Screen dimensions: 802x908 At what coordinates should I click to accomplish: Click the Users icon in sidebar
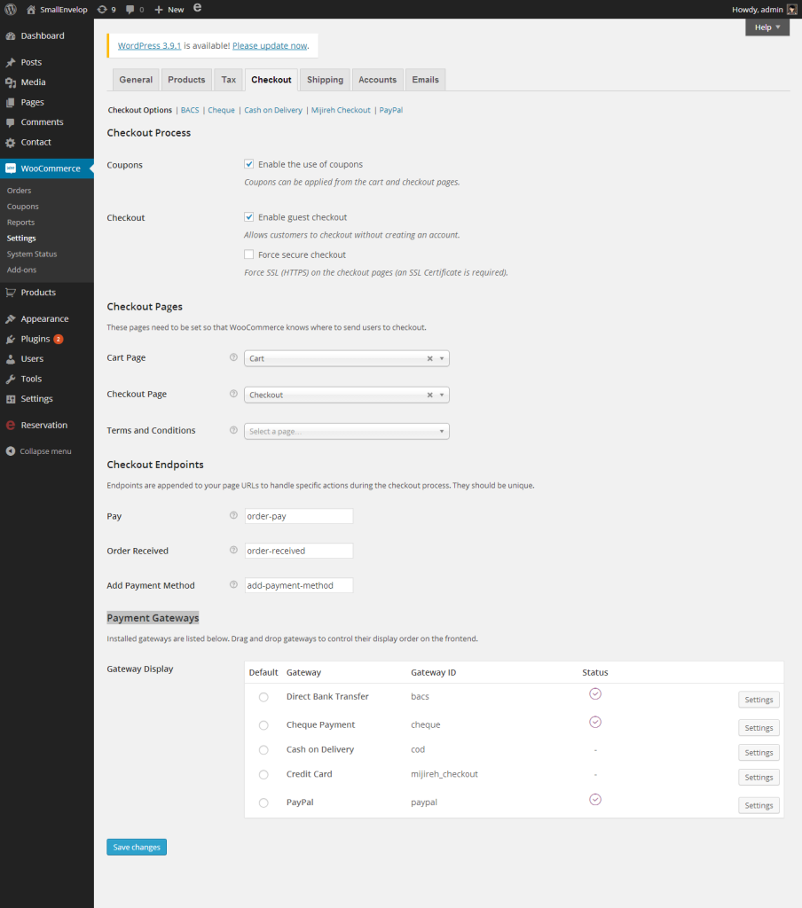[x=11, y=359]
